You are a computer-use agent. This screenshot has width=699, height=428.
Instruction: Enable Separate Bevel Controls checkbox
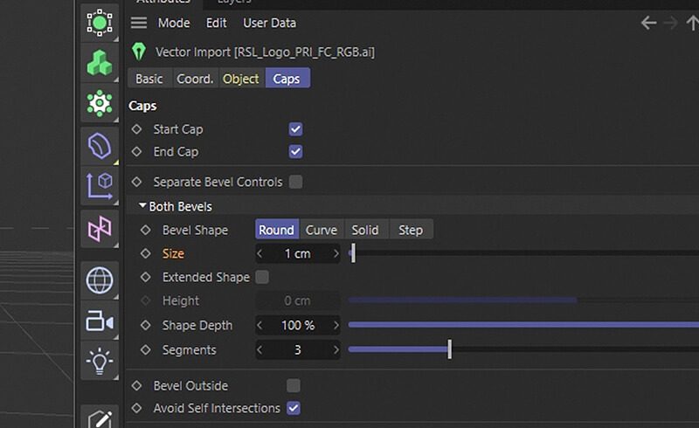295,182
